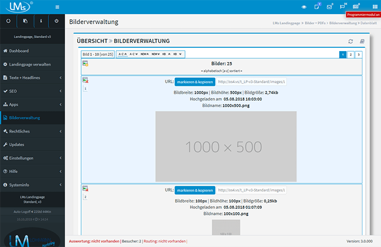Click the Einstellungen cogs icon
Screen dimensions: 381x247
(x=5, y=158)
